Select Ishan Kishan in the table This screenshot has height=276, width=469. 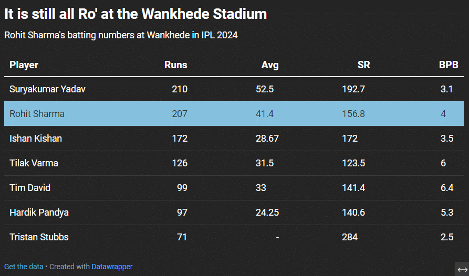[x=36, y=139]
